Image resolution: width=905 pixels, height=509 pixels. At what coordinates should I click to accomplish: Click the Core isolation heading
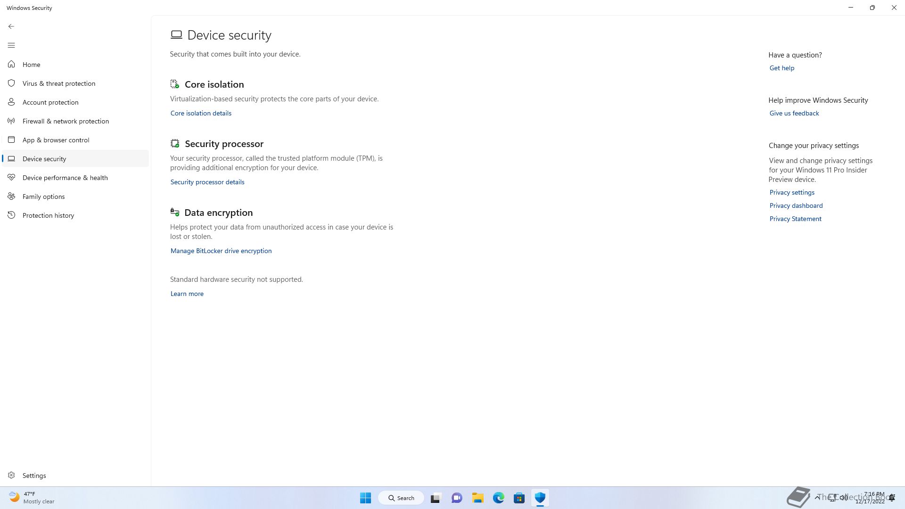(x=214, y=84)
